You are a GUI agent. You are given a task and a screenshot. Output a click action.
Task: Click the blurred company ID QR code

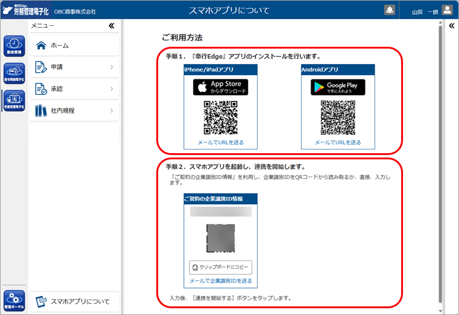pos(221,238)
